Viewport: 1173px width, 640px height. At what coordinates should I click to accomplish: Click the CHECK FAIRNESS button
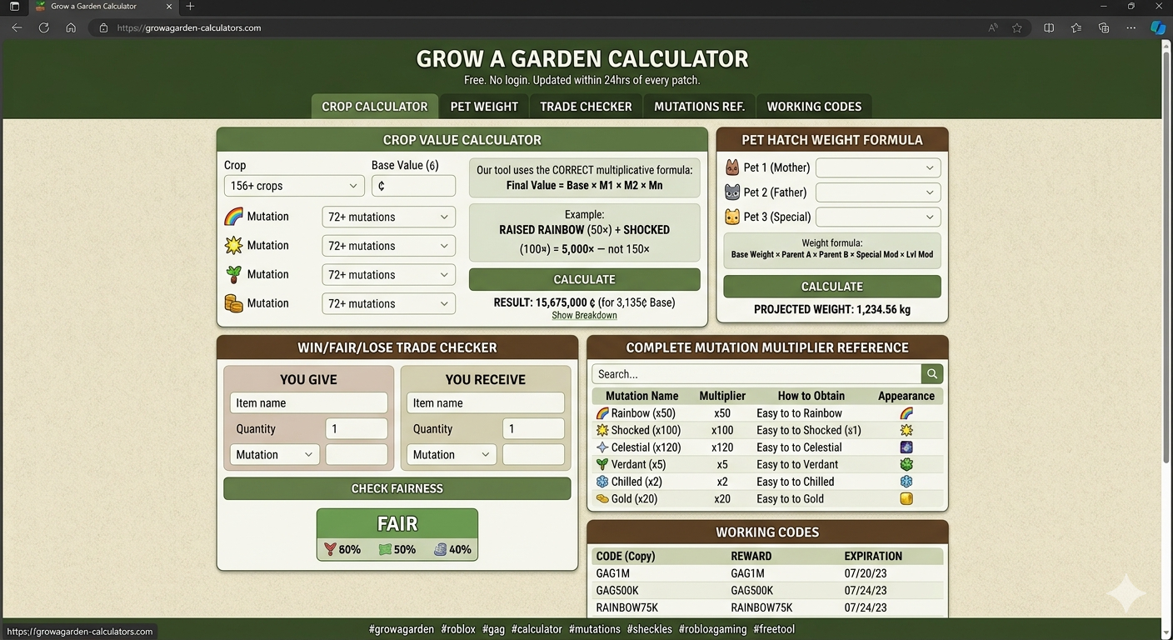pos(397,488)
